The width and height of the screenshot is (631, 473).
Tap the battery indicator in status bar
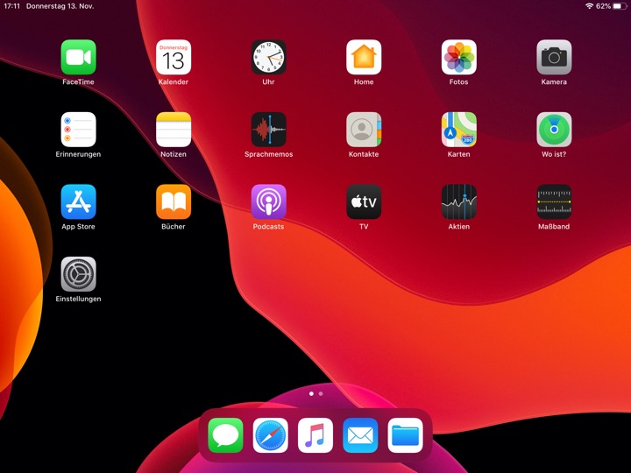coord(620,6)
